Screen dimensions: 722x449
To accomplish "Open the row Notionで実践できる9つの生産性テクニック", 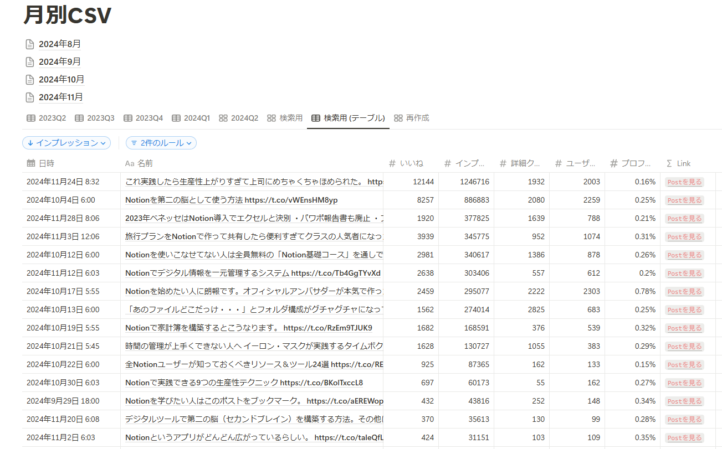I will 244,383.
